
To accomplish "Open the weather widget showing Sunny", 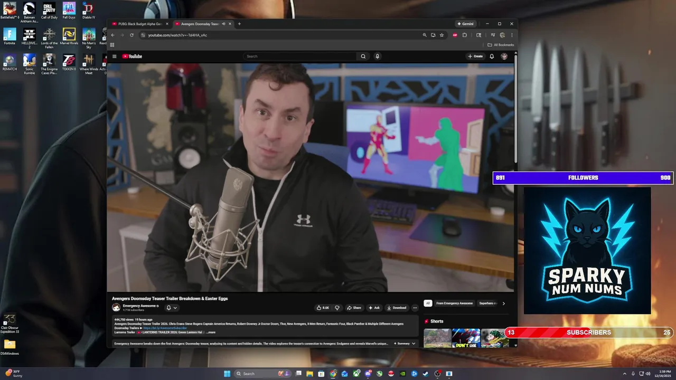I will (13, 374).
